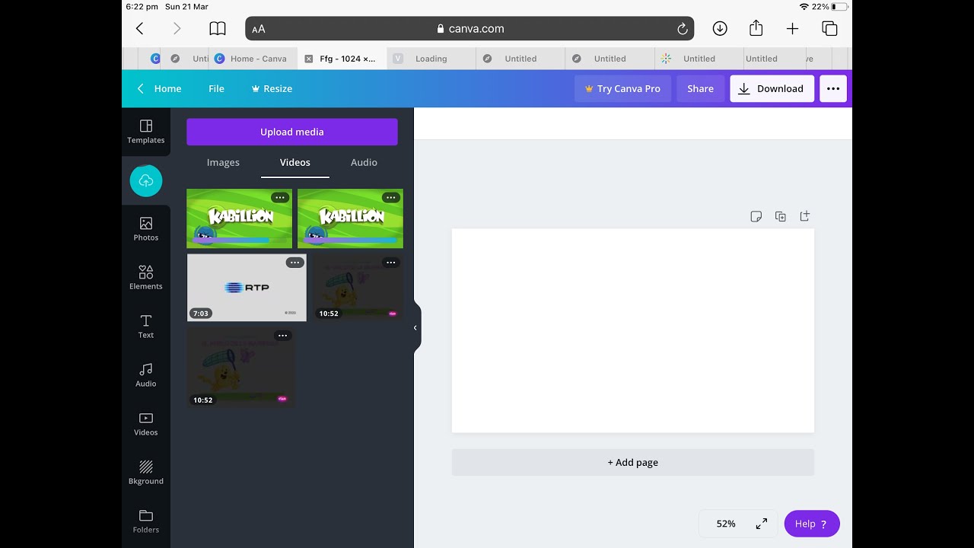Add a new Safari tab
Screen dimensions: 974x548
pyautogui.click(x=792, y=29)
